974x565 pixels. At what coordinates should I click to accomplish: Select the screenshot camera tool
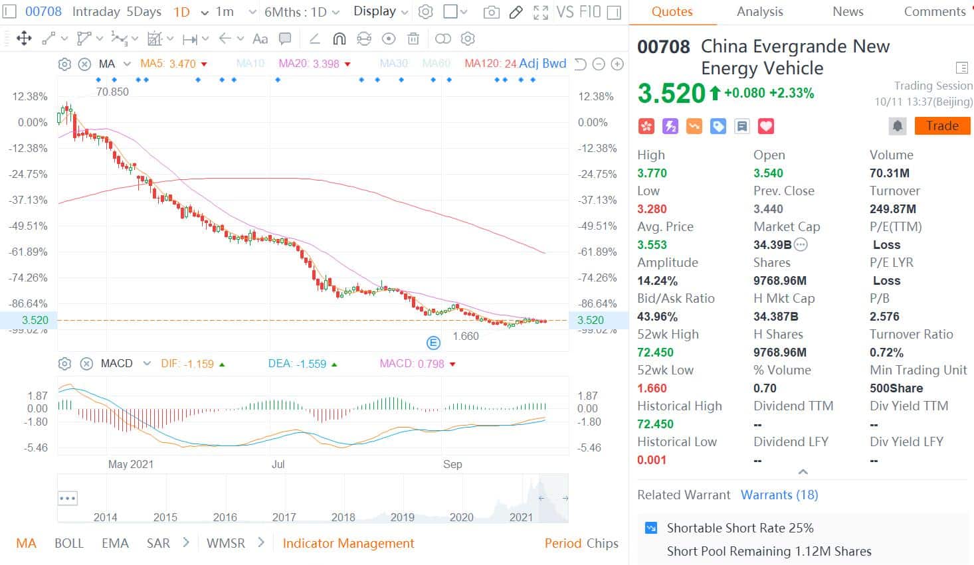491,12
